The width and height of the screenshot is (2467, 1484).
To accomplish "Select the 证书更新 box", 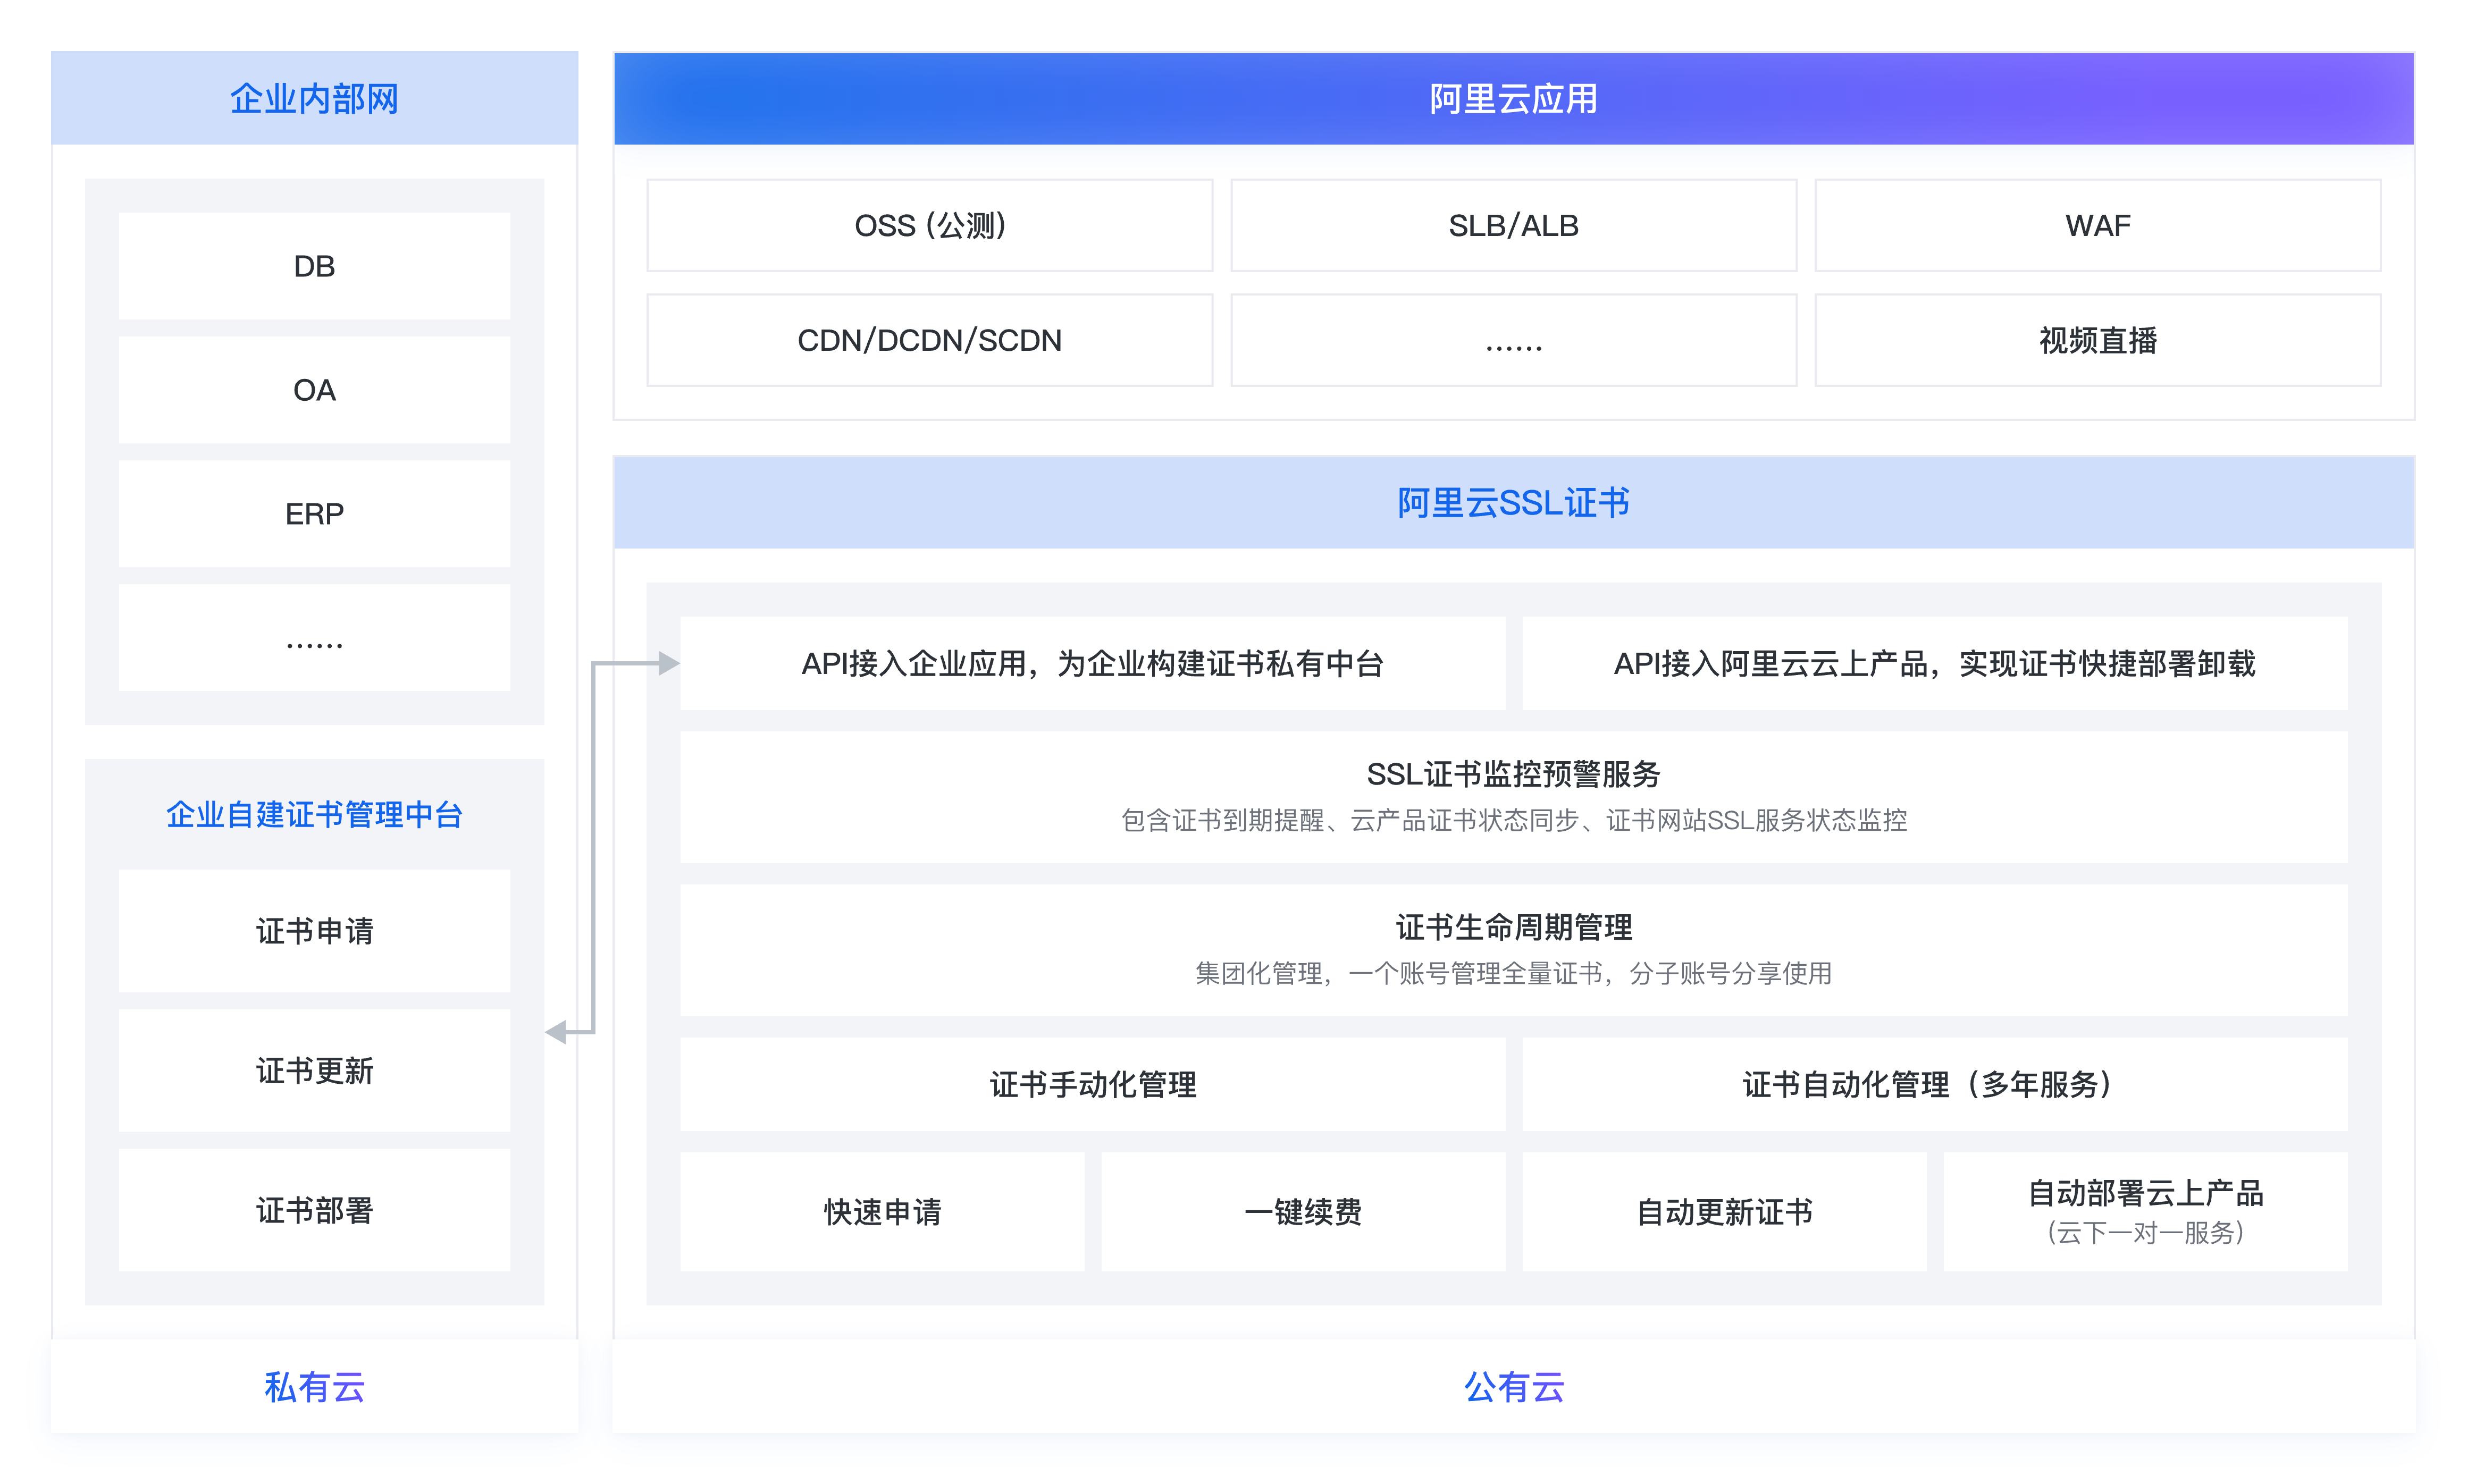I will click(314, 1071).
